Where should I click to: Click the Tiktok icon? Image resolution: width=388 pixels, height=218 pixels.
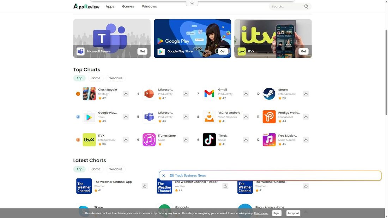[x=209, y=140]
